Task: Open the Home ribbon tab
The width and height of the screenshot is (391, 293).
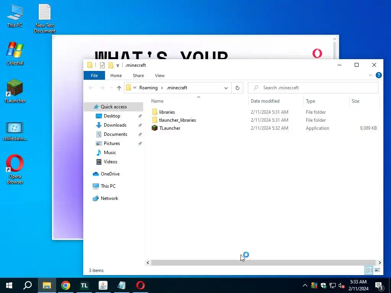Action: (x=116, y=76)
